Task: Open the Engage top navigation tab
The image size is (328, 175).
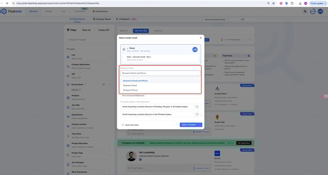Action: pyautogui.click(x=49, y=11)
